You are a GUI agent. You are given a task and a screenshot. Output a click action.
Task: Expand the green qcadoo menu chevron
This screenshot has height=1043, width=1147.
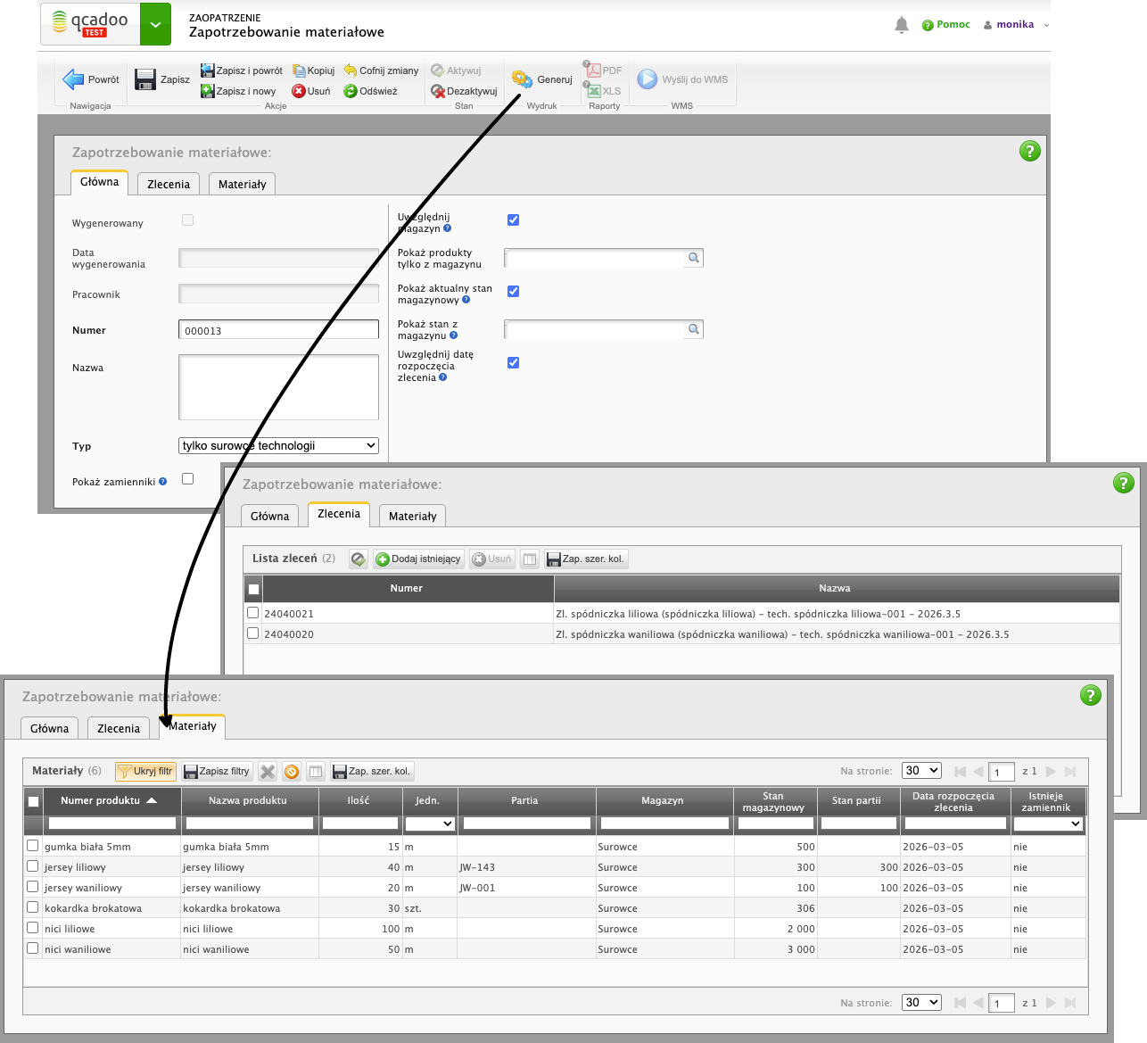[155, 24]
